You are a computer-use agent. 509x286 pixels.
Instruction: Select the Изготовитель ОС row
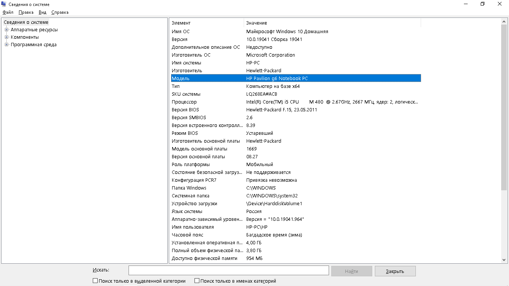click(296, 55)
